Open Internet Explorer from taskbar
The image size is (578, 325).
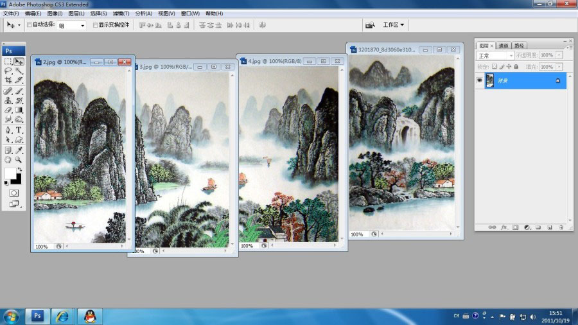pos(62,316)
